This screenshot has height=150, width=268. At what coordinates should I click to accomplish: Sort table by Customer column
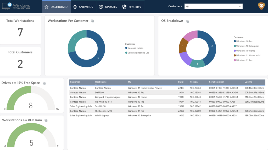click(x=75, y=82)
